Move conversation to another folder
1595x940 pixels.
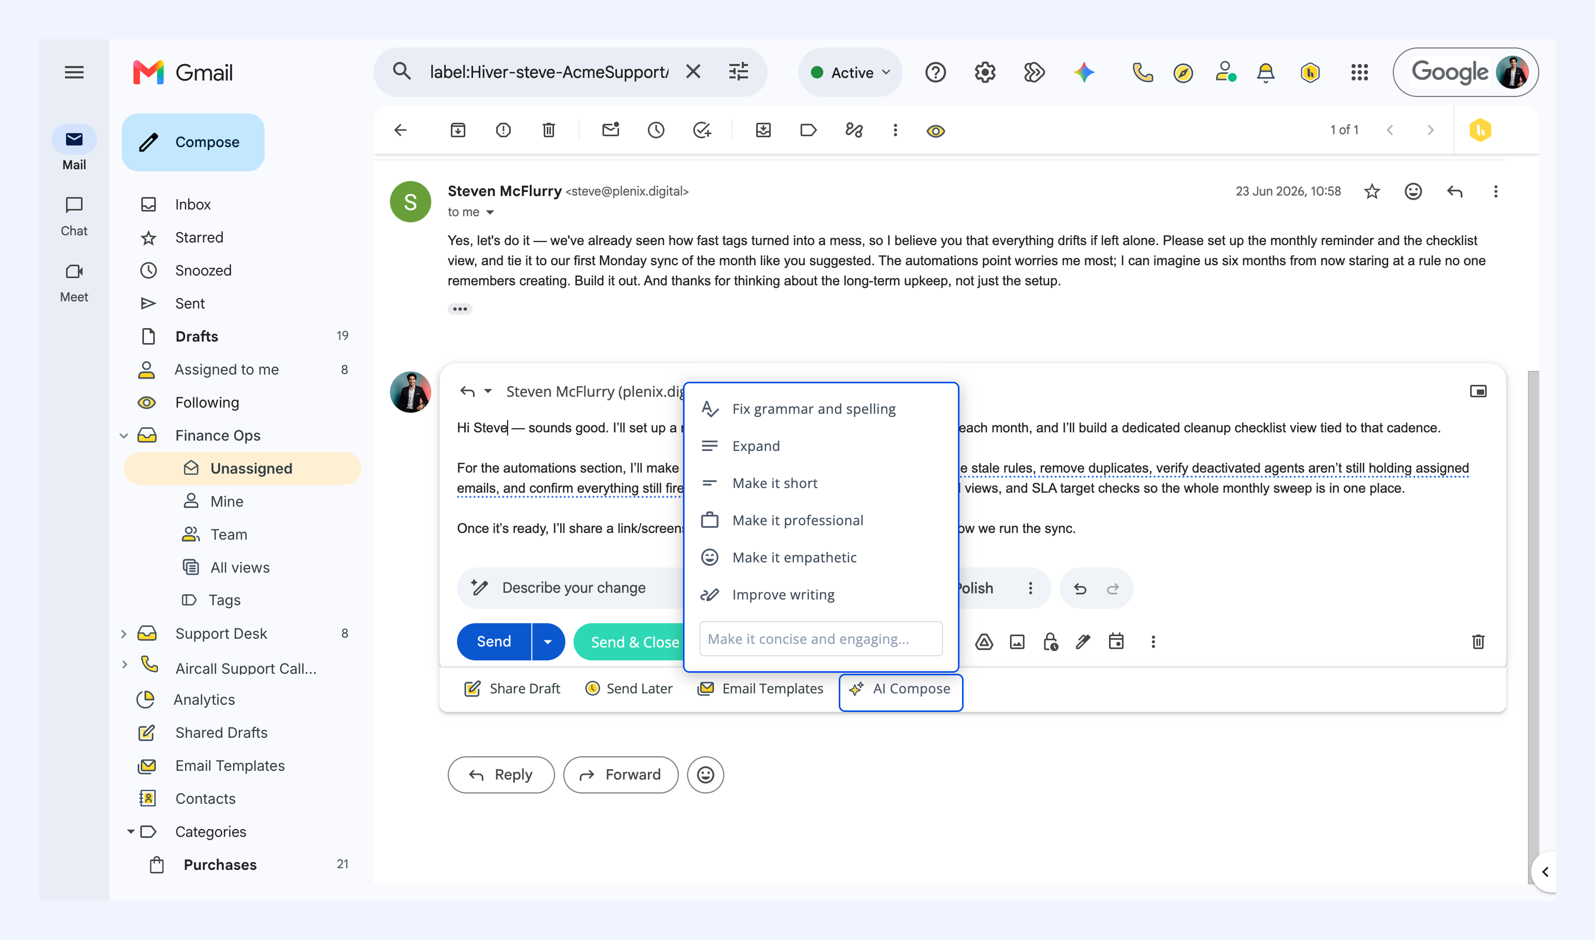tap(763, 130)
